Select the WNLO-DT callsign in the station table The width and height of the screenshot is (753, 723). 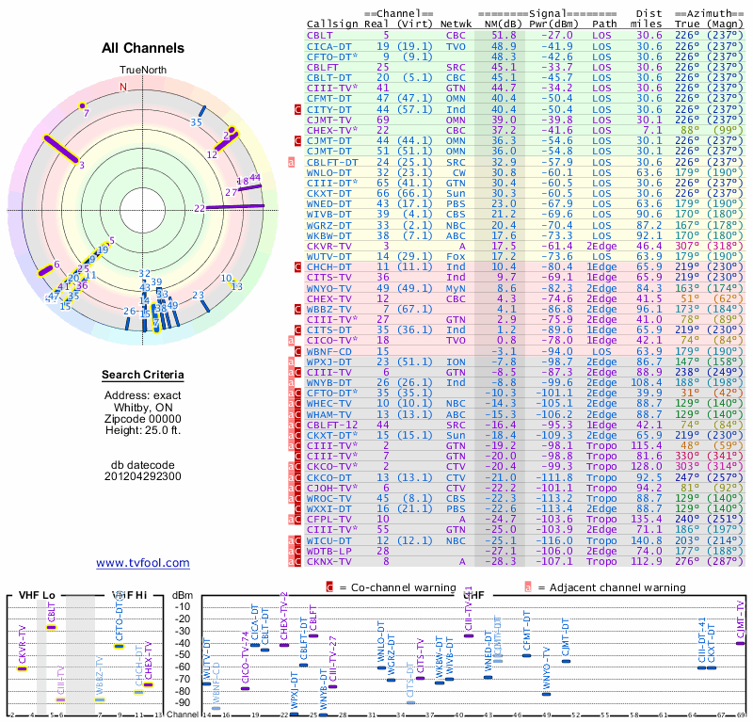click(329, 173)
